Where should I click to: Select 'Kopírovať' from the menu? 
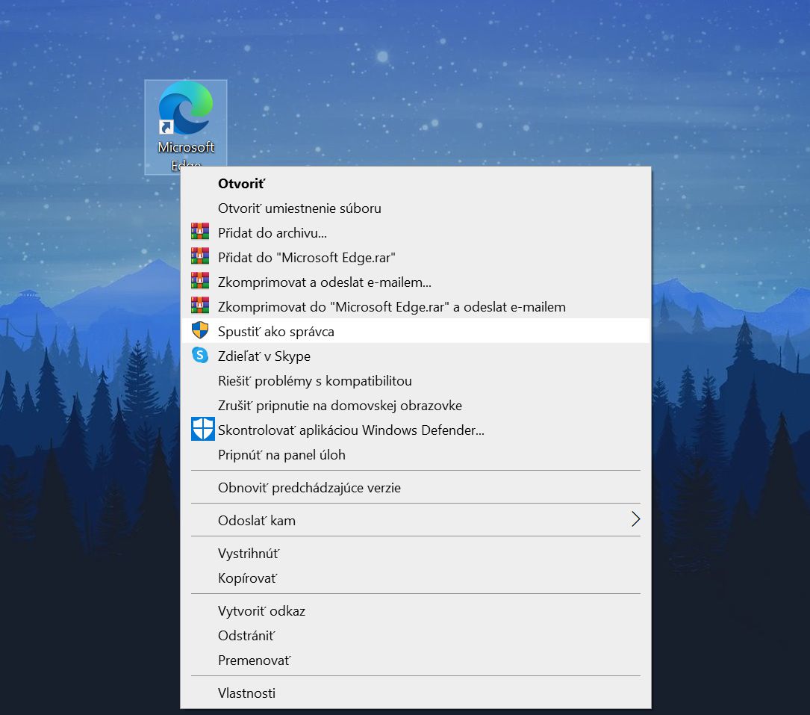pyautogui.click(x=415, y=578)
